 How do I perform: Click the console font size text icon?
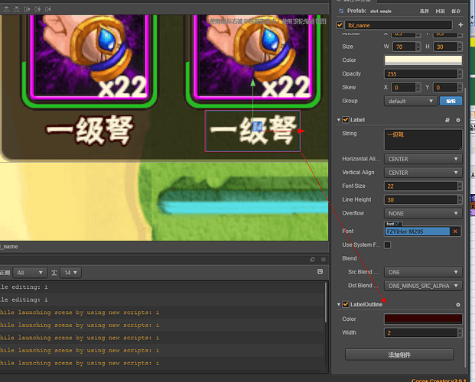click(54, 273)
